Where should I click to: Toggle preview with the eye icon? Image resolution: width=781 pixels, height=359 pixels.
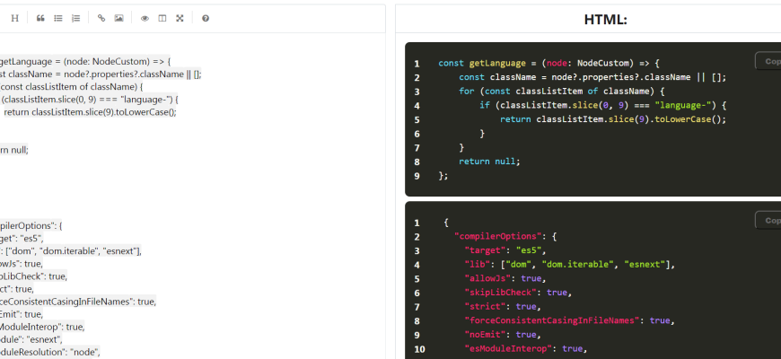[x=145, y=18]
